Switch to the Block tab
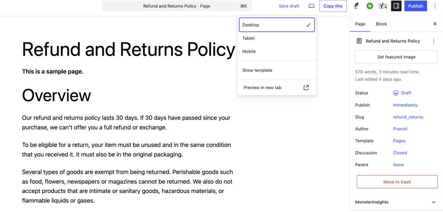The width and height of the screenshot is (443, 212). coord(381,24)
